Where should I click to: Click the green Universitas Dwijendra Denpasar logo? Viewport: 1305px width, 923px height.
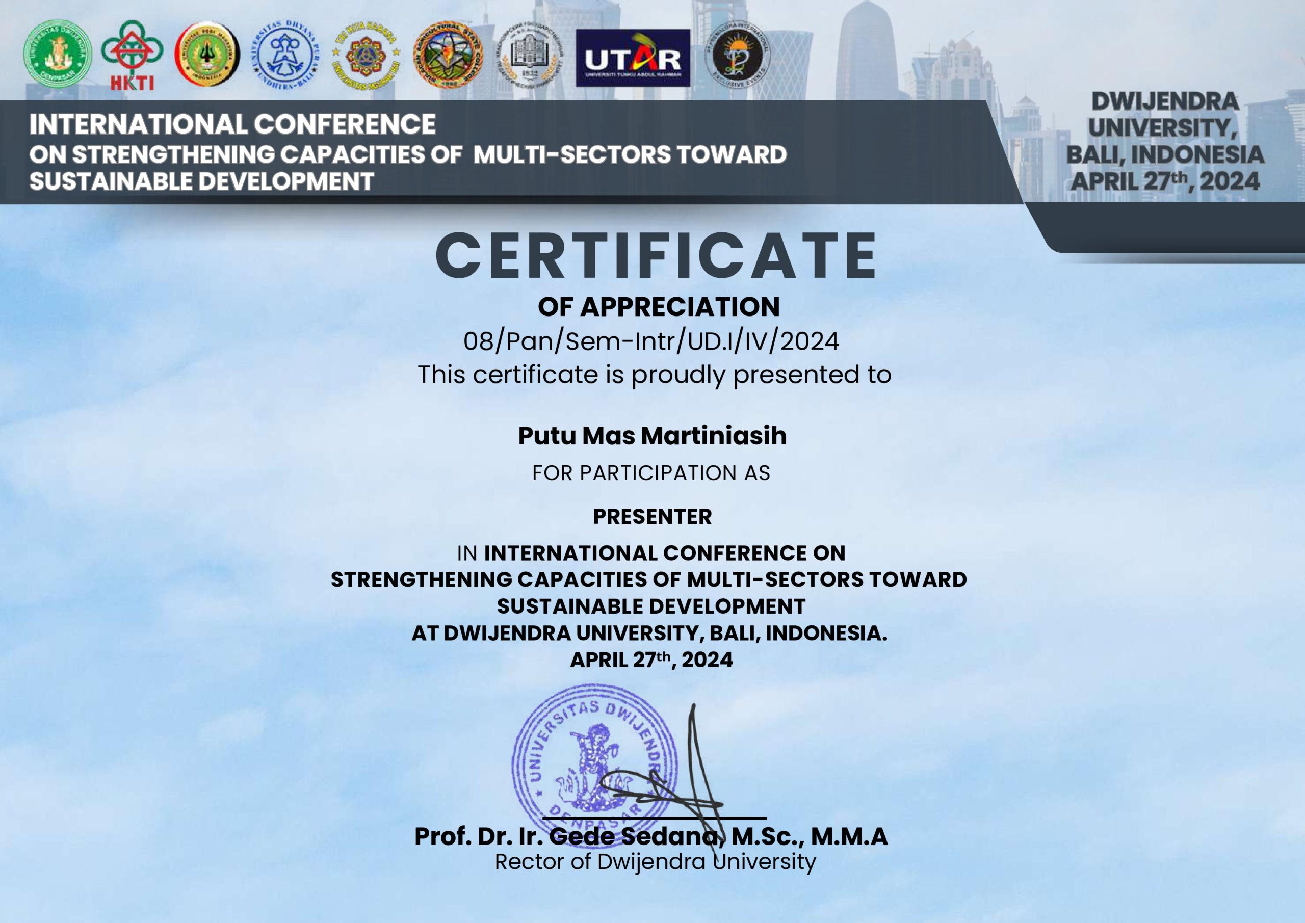(58, 54)
